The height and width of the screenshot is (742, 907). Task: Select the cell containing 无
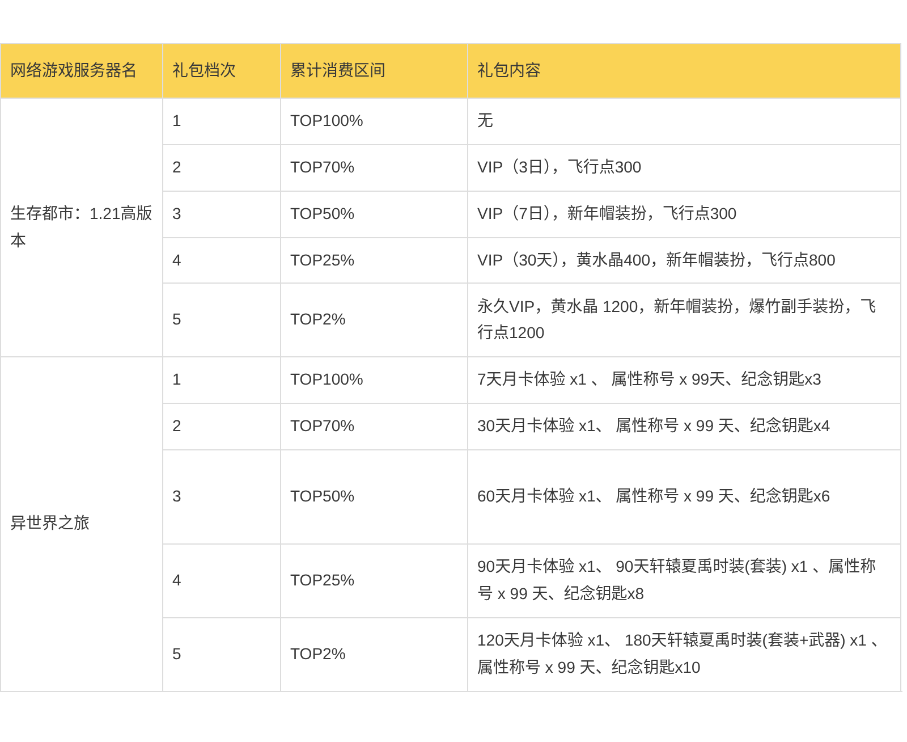485,121
